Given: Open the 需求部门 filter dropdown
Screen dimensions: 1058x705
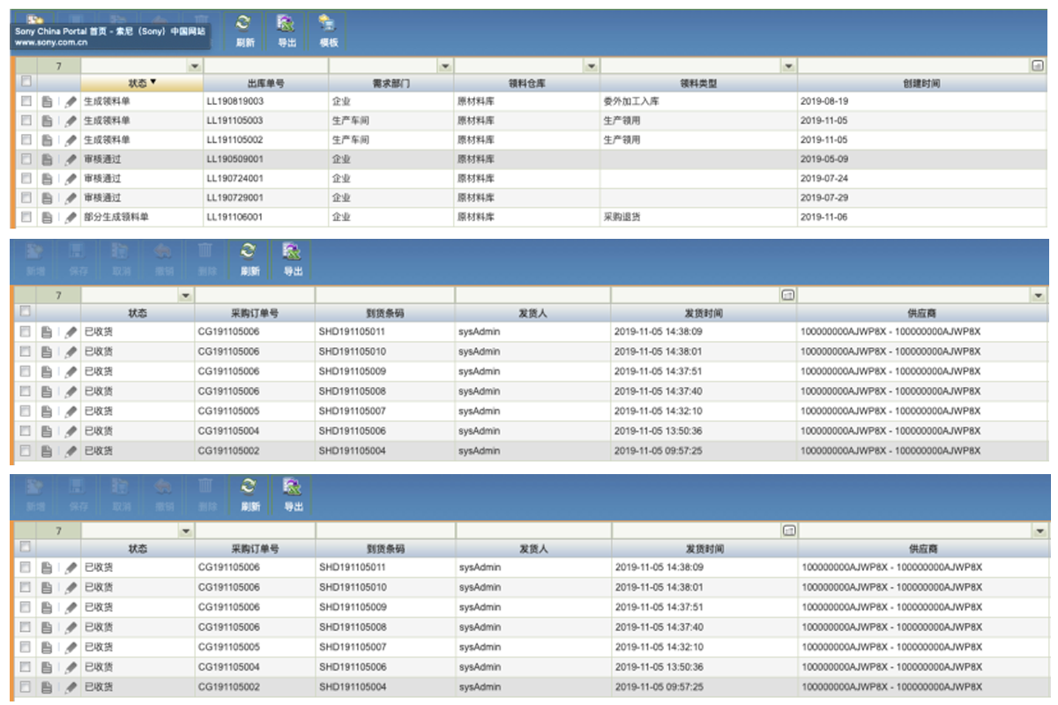Looking at the screenshot, I should (x=444, y=66).
